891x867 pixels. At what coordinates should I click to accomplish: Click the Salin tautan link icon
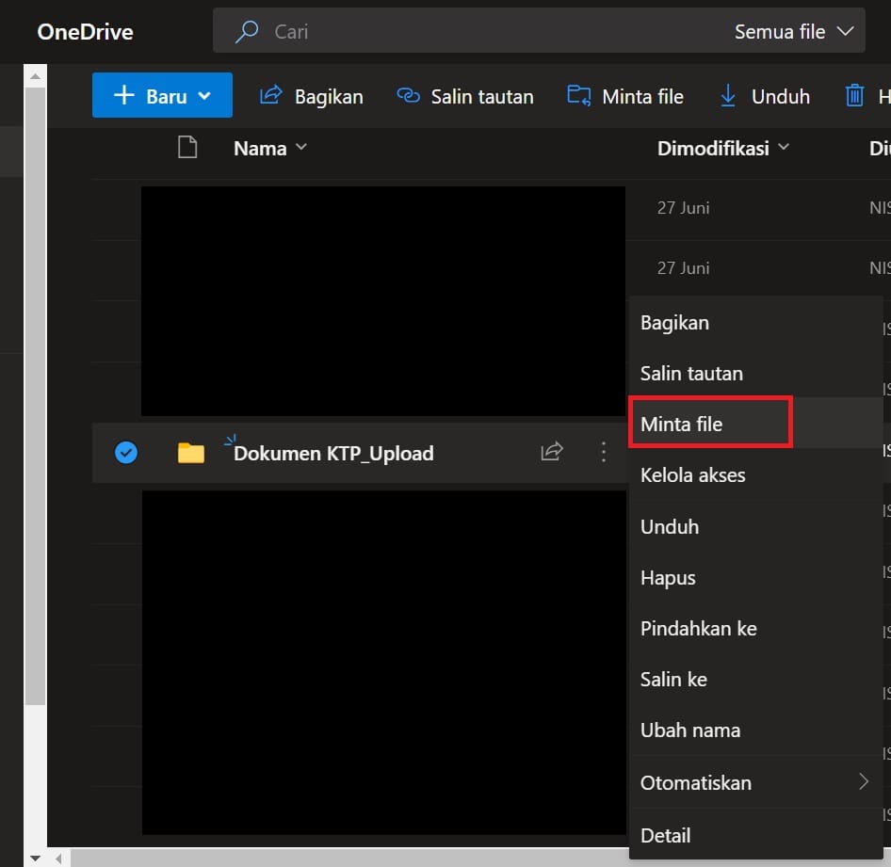(x=407, y=95)
